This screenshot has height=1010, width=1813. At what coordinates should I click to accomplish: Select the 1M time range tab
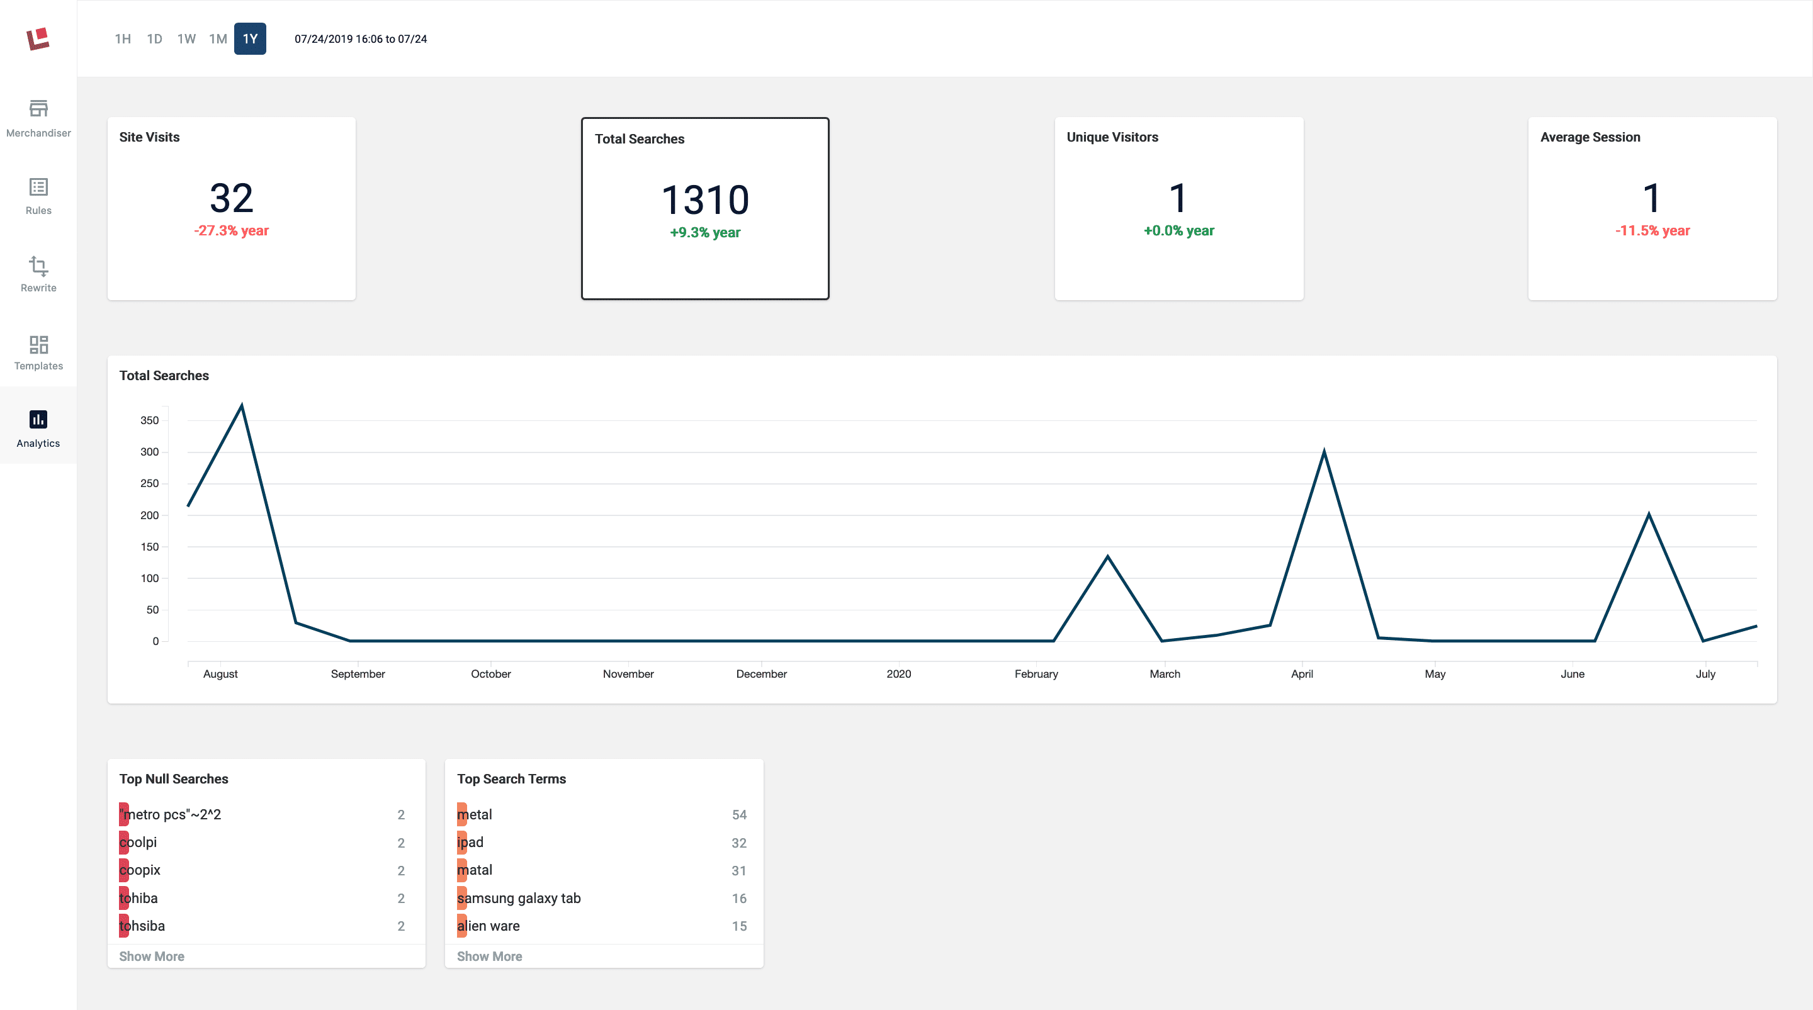(x=218, y=38)
